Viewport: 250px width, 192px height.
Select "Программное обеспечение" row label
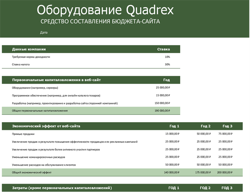tap(56, 96)
